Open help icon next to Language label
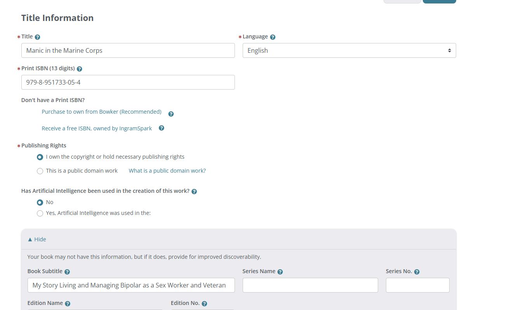 tap(273, 37)
